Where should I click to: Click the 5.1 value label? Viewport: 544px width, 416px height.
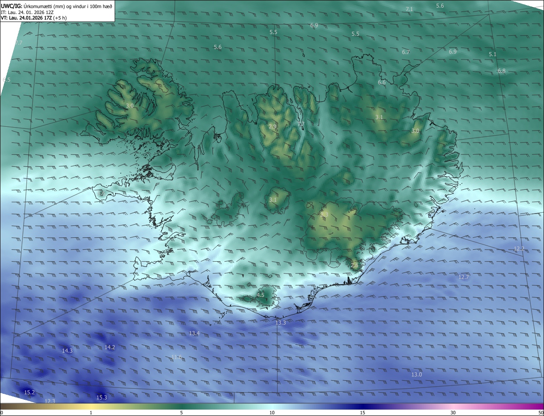(x=493, y=54)
